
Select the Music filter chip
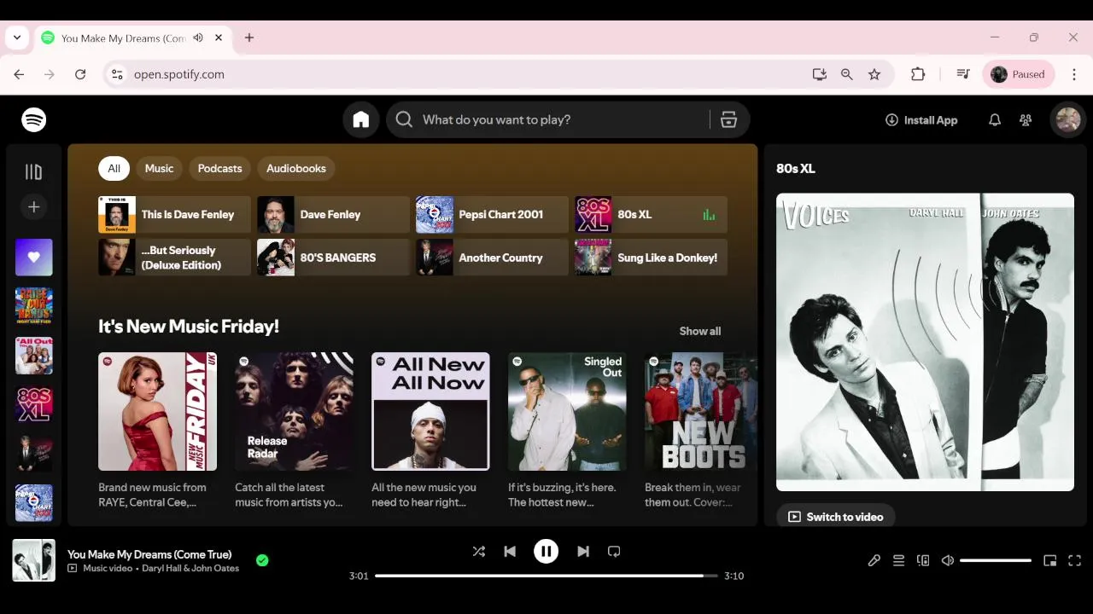159,168
